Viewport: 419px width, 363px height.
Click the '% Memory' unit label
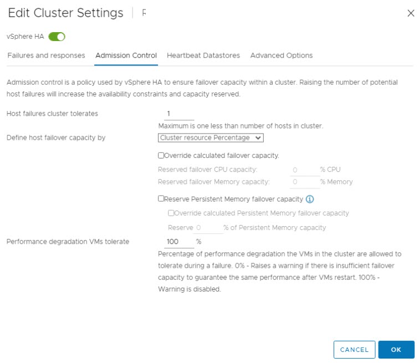tap(336, 182)
